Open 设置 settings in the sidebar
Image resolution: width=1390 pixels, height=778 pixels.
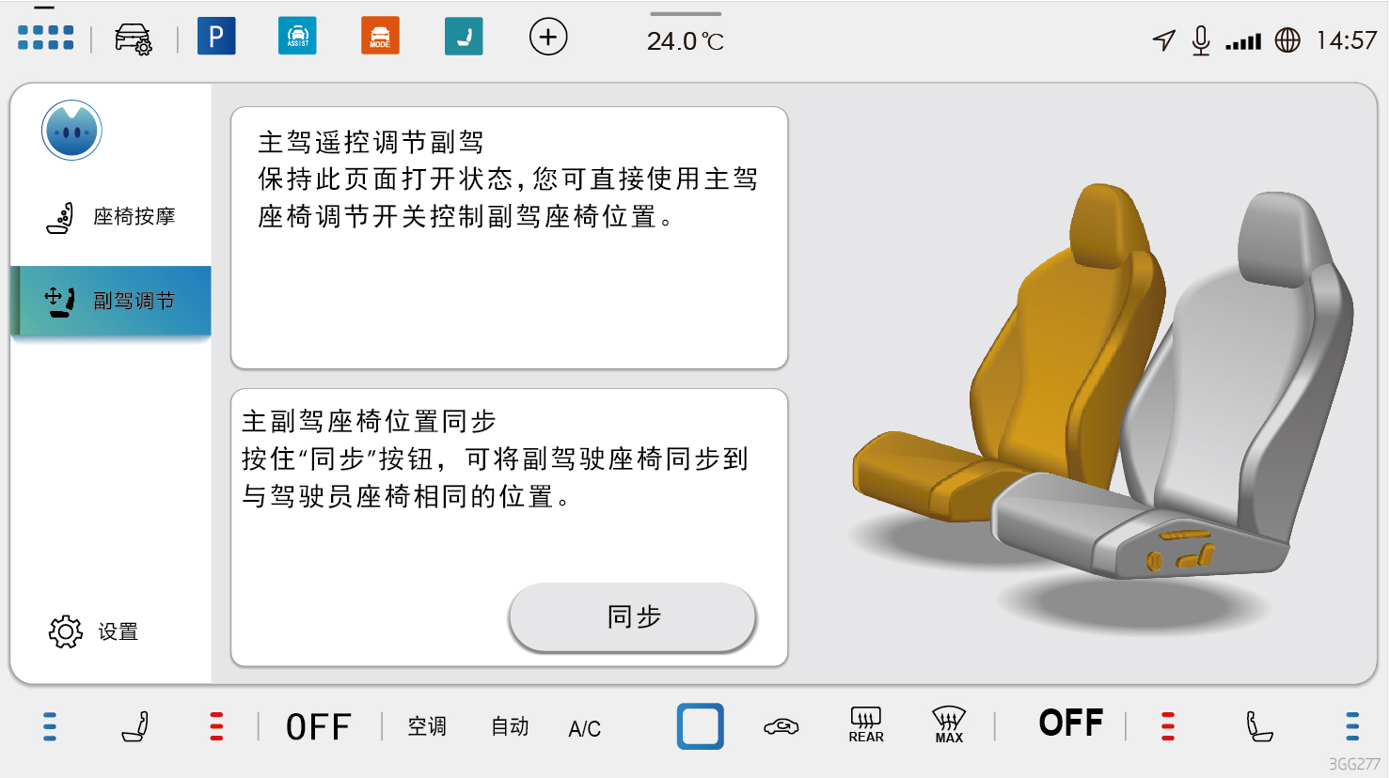tap(94, 631)
